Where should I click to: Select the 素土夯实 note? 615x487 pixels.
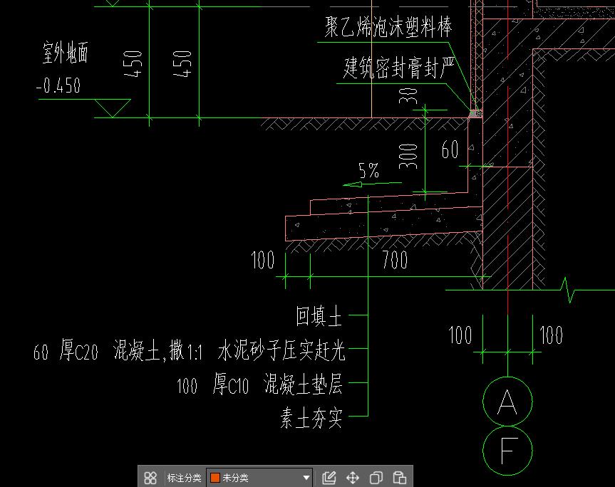(x=311, y=418)
